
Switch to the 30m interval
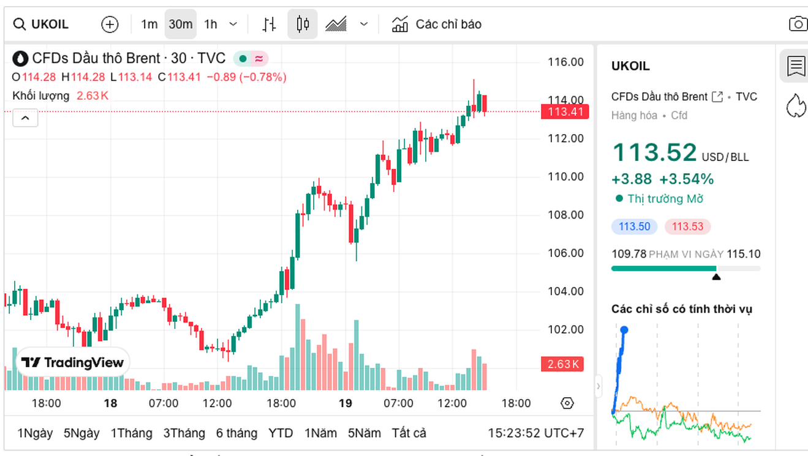181,24
